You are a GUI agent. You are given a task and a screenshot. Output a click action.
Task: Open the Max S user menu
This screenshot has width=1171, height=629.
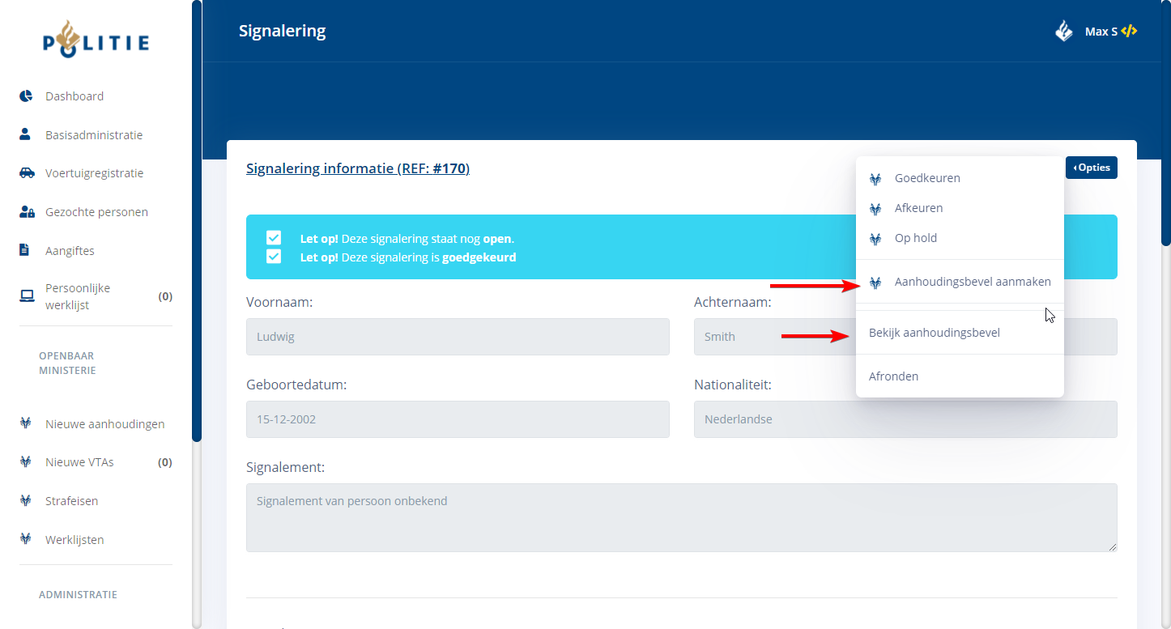(x=1100, y=32)
